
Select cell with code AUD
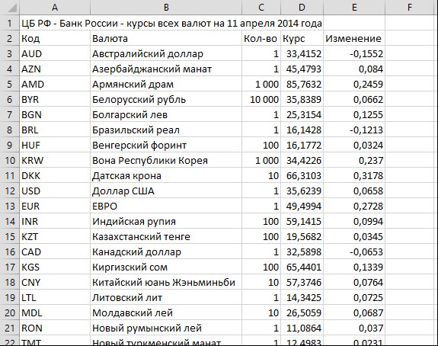(55, 53)
